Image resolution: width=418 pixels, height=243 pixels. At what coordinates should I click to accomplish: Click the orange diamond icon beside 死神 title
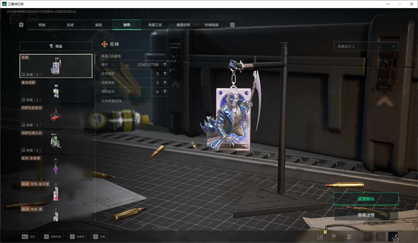tap(104, 44)
